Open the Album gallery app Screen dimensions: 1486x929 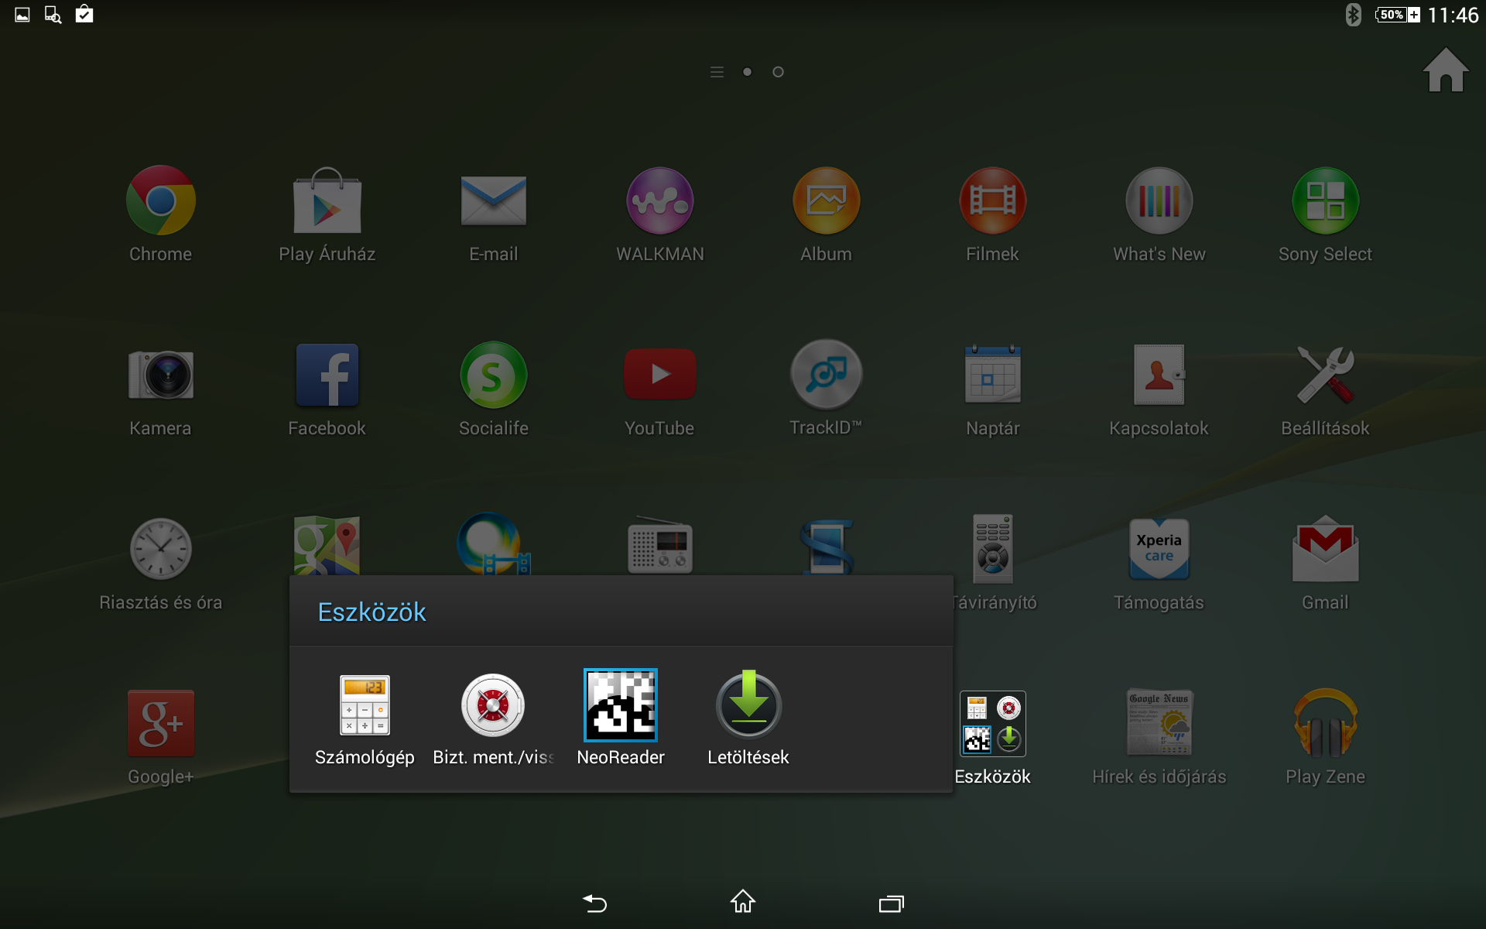[826, 201]
